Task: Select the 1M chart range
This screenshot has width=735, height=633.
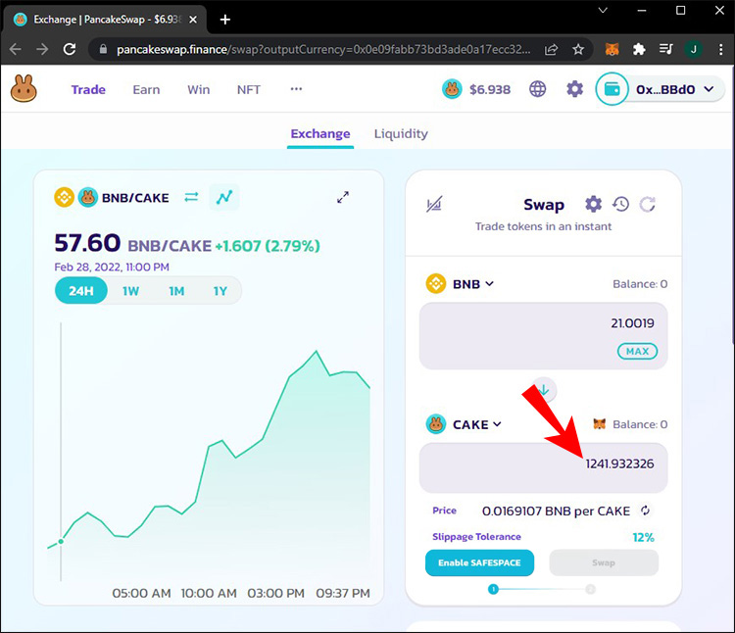Action: [176, 291]
